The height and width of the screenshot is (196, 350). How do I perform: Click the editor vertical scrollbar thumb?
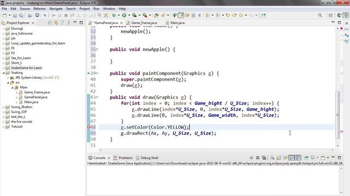pyautogui.click(x=337, y=114)
